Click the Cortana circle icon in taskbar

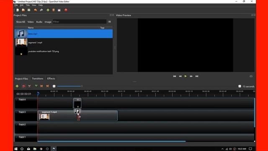click(x=22, y=149)
